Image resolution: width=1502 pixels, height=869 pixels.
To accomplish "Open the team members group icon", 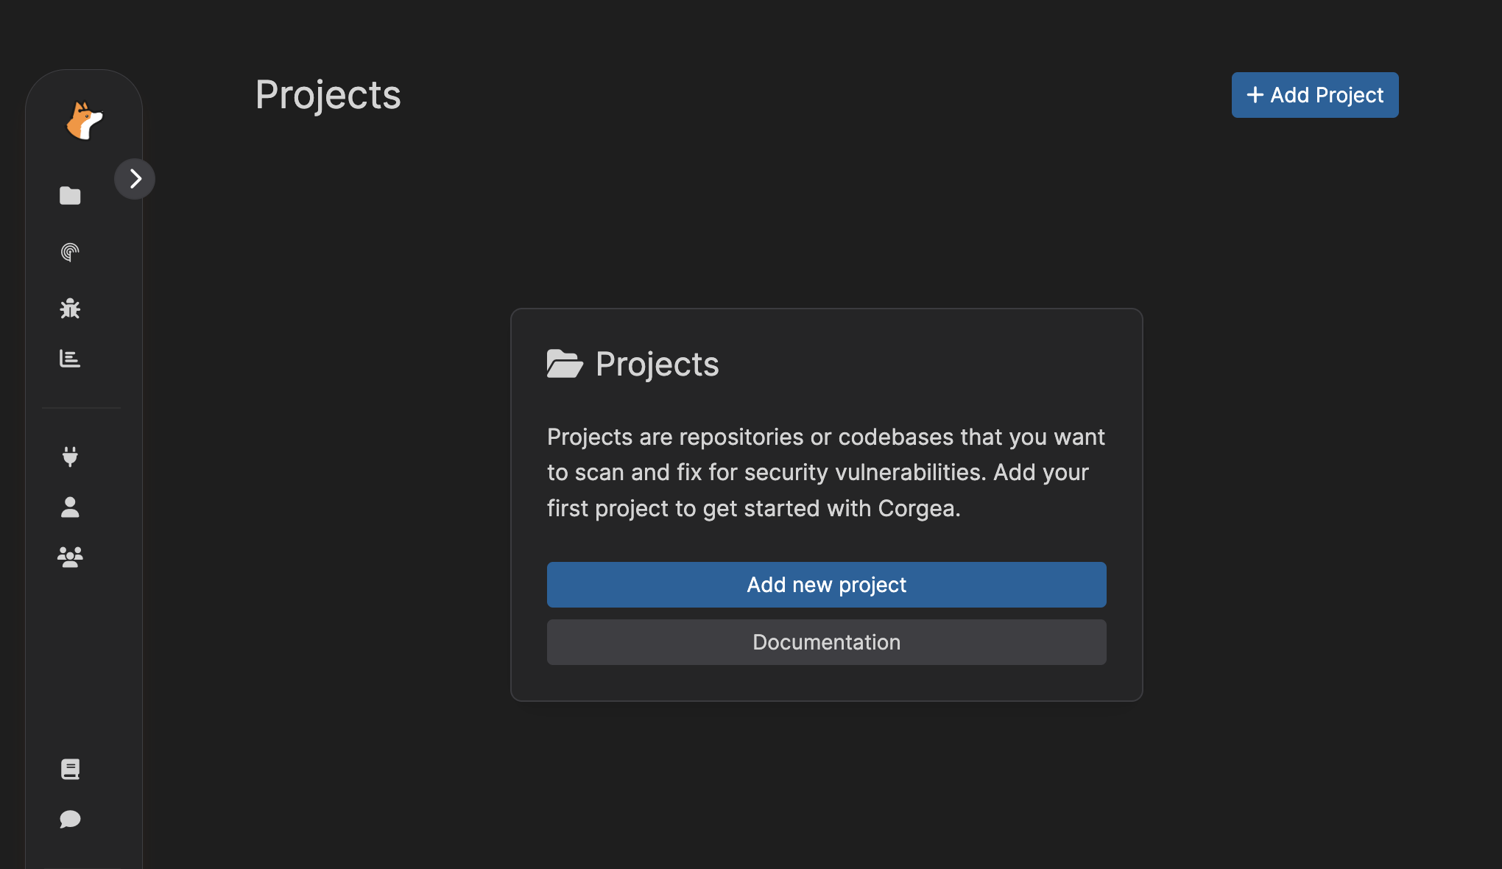I will (70, 557).
